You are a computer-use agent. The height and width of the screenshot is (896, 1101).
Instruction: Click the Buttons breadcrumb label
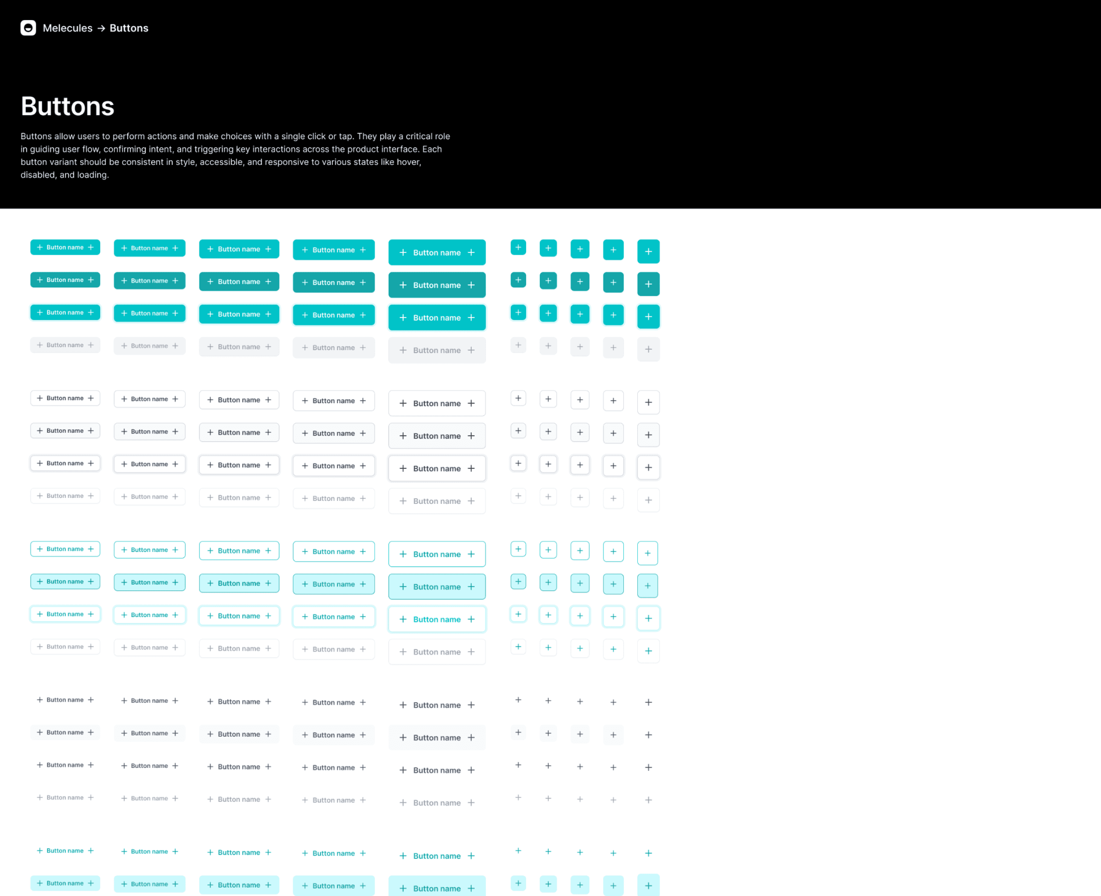129,28
